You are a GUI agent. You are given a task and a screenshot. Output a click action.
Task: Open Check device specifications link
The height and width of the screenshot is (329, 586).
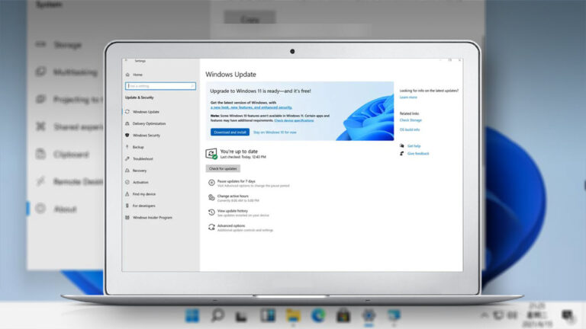[294, 120]
